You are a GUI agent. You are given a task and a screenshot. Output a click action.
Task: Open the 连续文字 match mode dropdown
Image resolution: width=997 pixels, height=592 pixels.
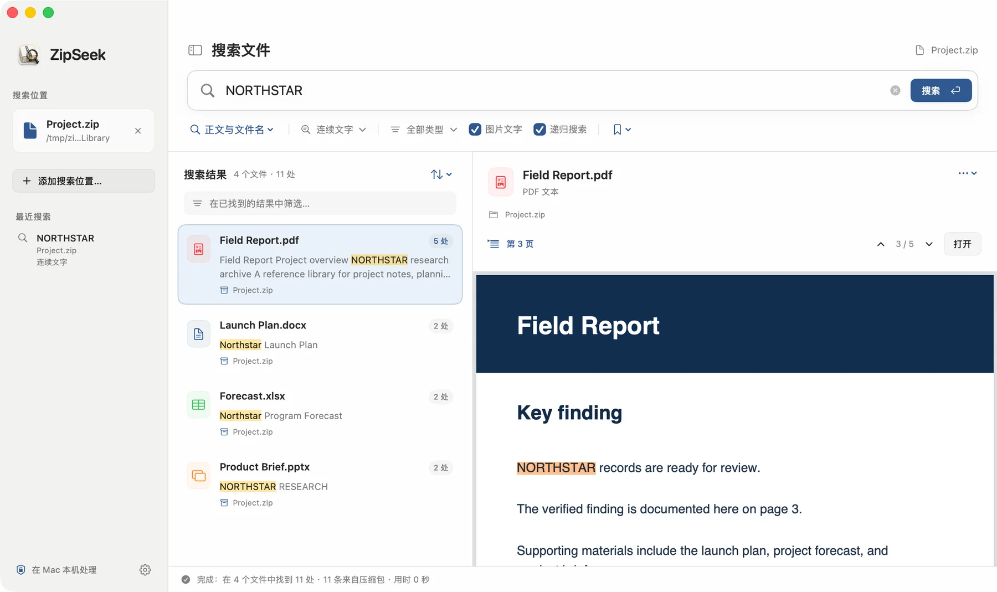[333, 130]
